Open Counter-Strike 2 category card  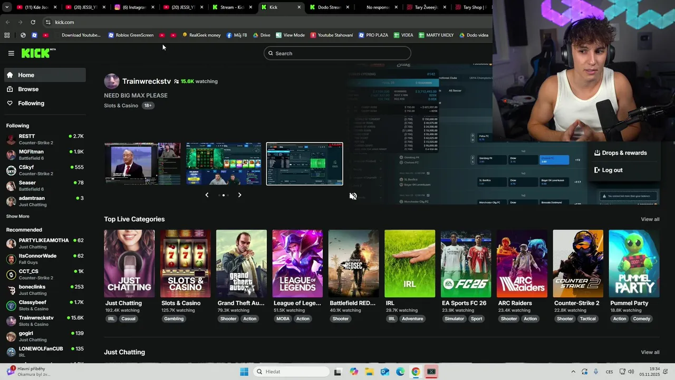click(578, 263)
